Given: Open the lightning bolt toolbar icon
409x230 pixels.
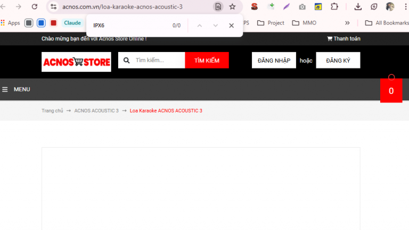Looking at the screenshot, I should tap(374, 7).
